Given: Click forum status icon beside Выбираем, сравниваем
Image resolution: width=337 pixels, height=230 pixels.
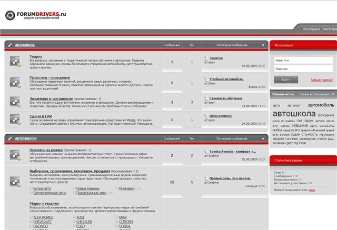Looking at the screenshot, I should [x=15, y=182].
